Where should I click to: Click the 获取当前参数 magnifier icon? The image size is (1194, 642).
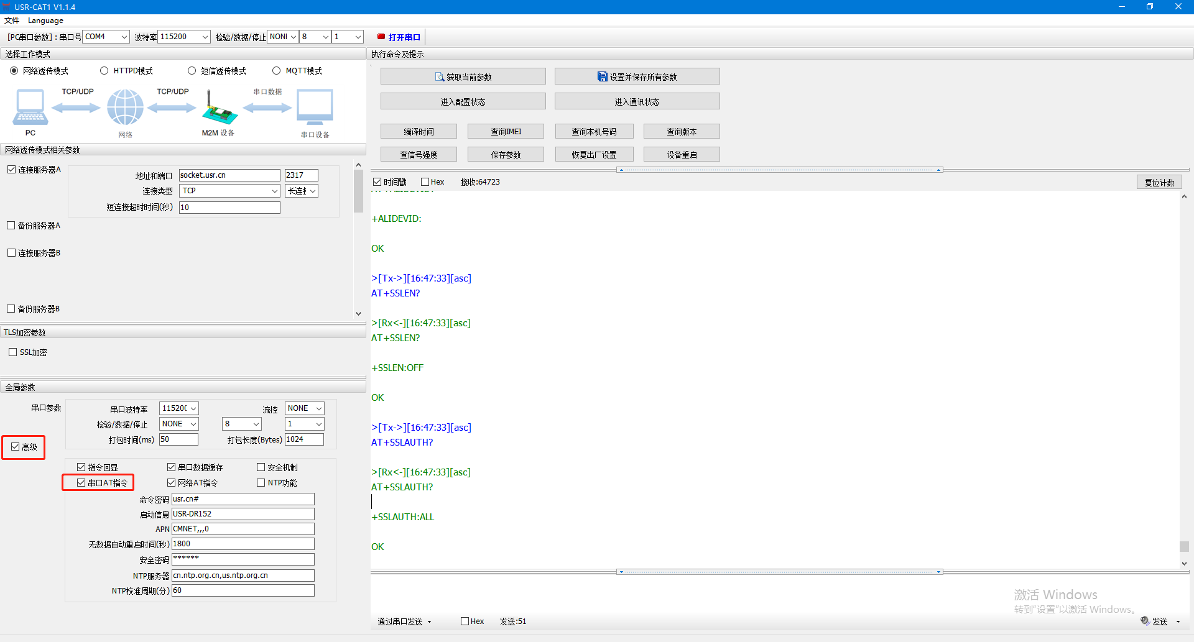tap(440, 77)
